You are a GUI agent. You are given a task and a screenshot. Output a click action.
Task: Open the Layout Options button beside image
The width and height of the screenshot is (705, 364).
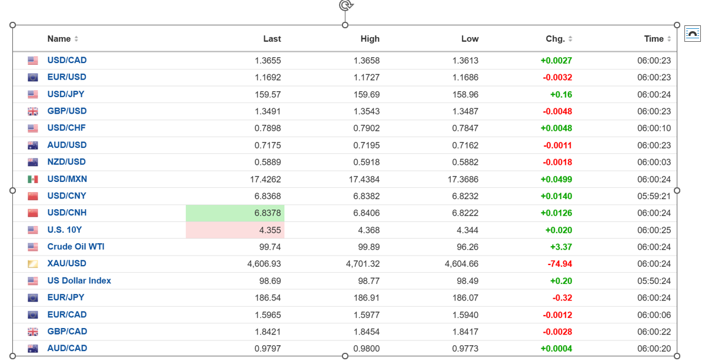coord(693,34)
